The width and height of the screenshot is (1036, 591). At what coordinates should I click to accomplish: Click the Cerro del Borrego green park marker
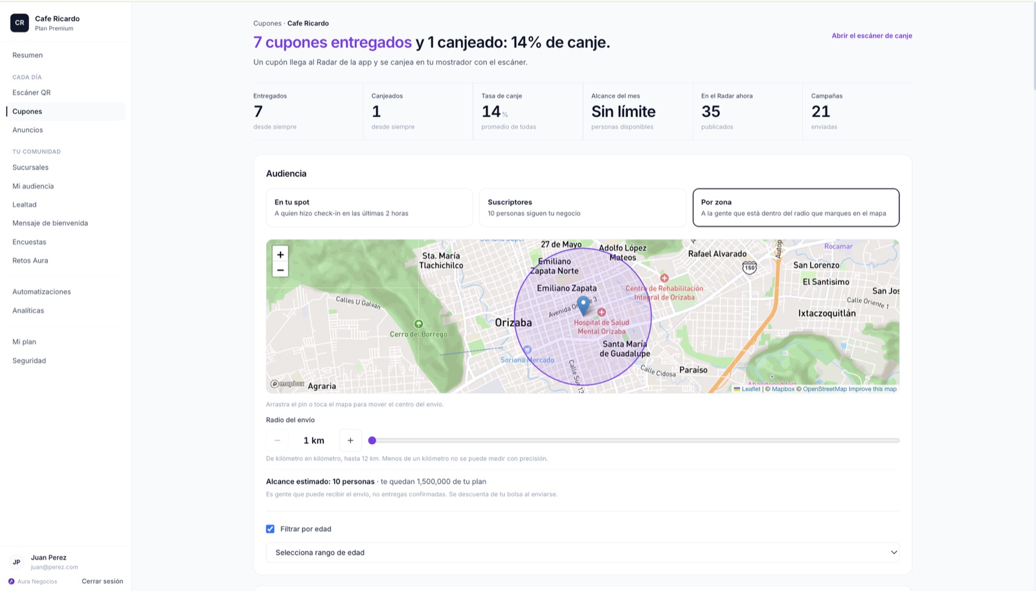(418, 324)
